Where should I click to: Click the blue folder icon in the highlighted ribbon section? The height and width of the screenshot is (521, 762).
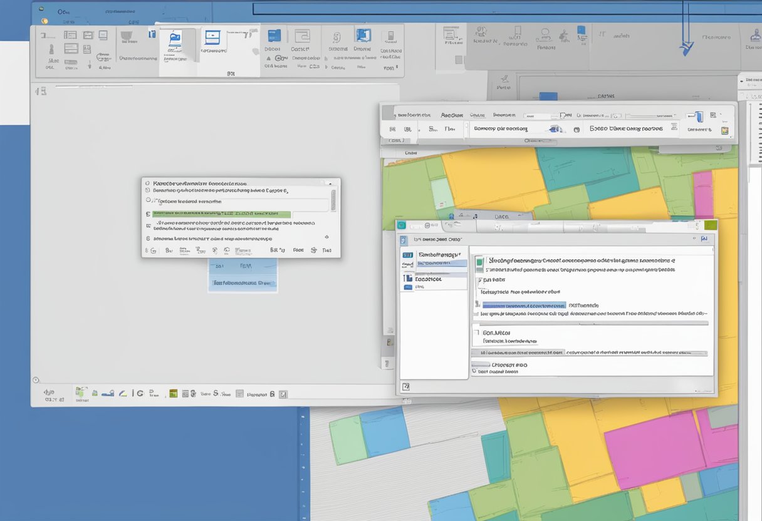coord(174,38)
